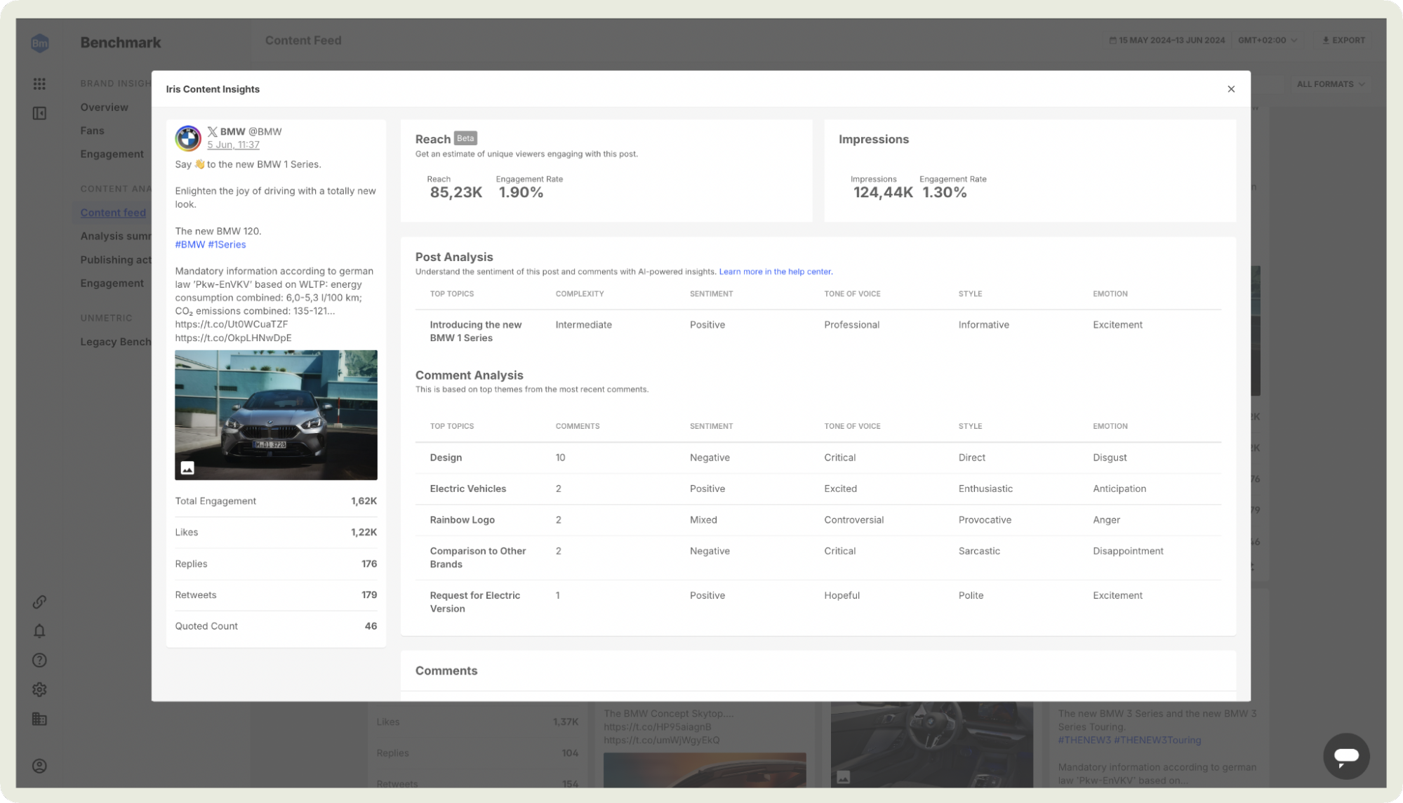Click the BMW 1 Series post image

point(276,415)
